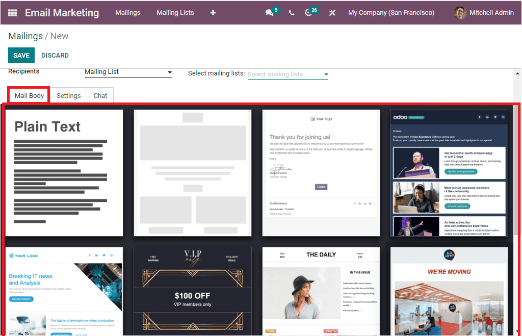Open the conversations chat bubble icon

(x=269, y=13)
